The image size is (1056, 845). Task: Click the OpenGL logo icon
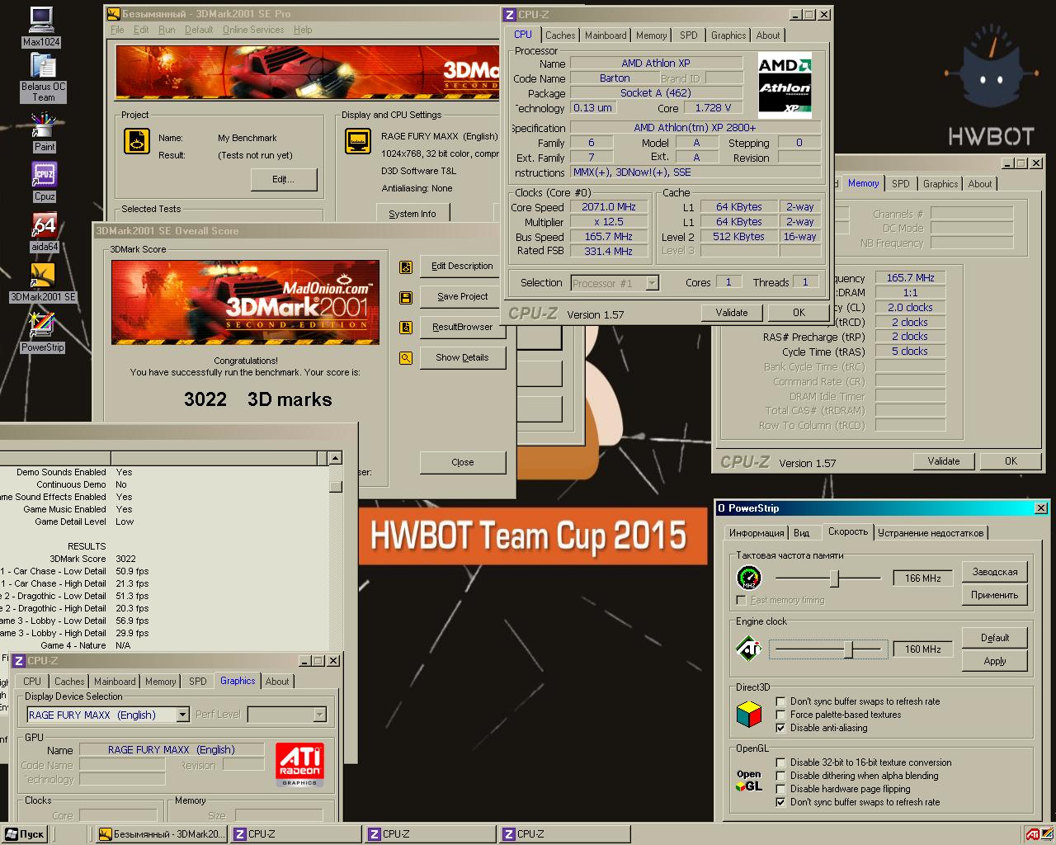tap(749, 781)
